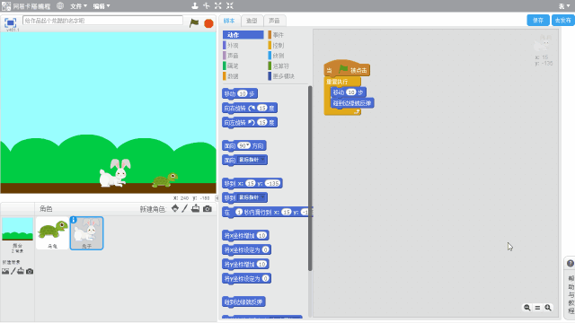Click 将y坐标设定为 0 block in palette
Image resolution: width=575 pixels, height=323 pixels.
[246, 279]
